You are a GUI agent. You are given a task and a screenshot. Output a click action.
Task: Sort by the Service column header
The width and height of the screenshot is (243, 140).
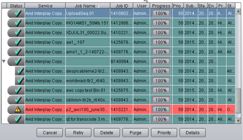(x=45, y=6)
